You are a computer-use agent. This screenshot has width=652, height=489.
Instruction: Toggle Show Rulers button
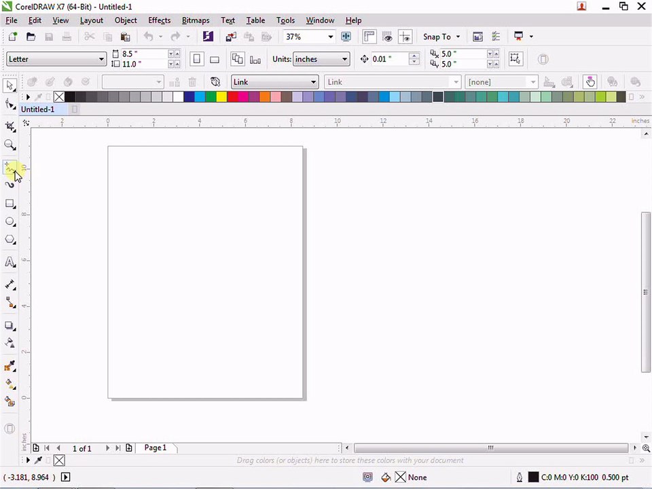click(369, 37)
